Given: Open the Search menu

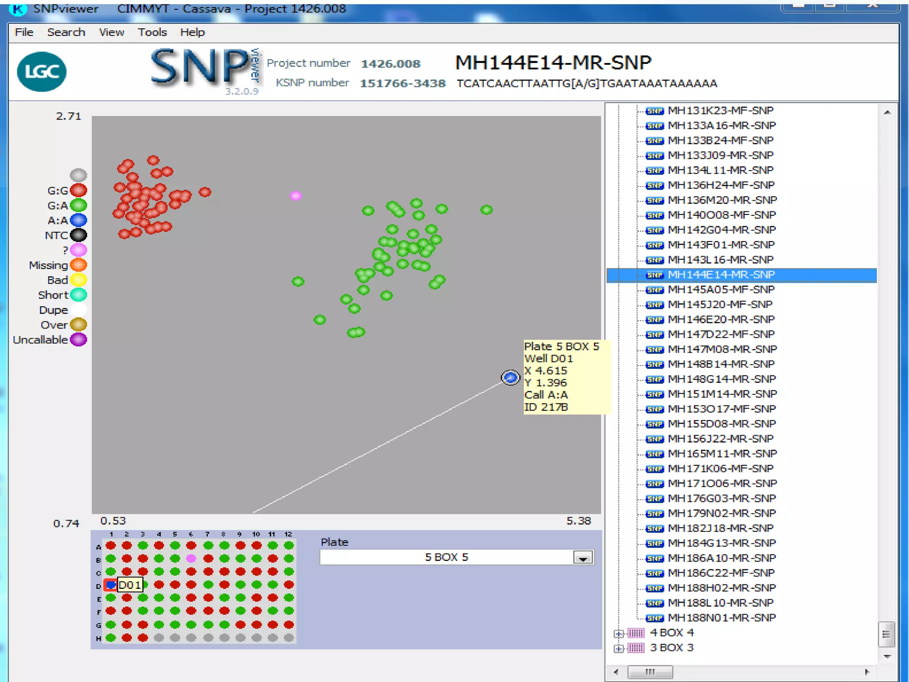Looking at the screenshot, I should tap(66, 32).
